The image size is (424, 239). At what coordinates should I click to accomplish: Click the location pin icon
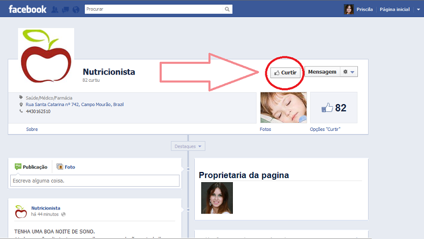[21, 105]
